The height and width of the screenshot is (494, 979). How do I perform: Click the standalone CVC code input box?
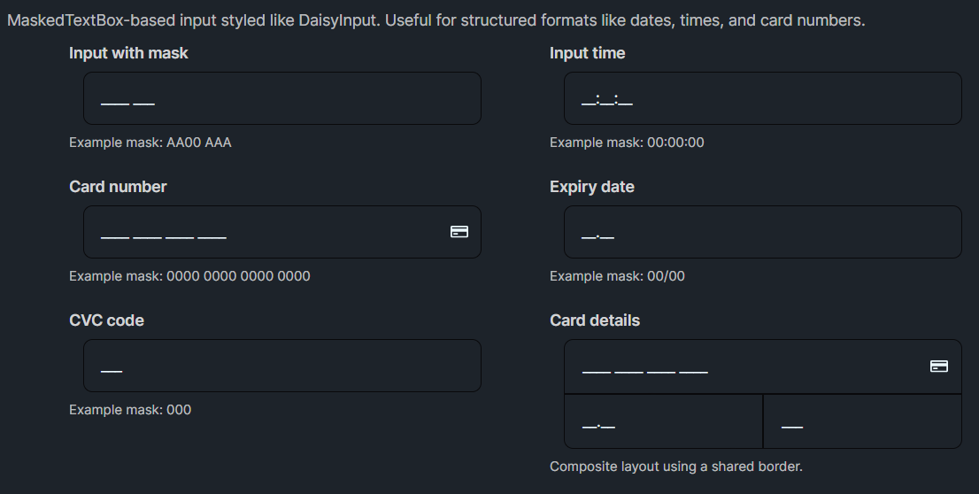coord(281,366)
